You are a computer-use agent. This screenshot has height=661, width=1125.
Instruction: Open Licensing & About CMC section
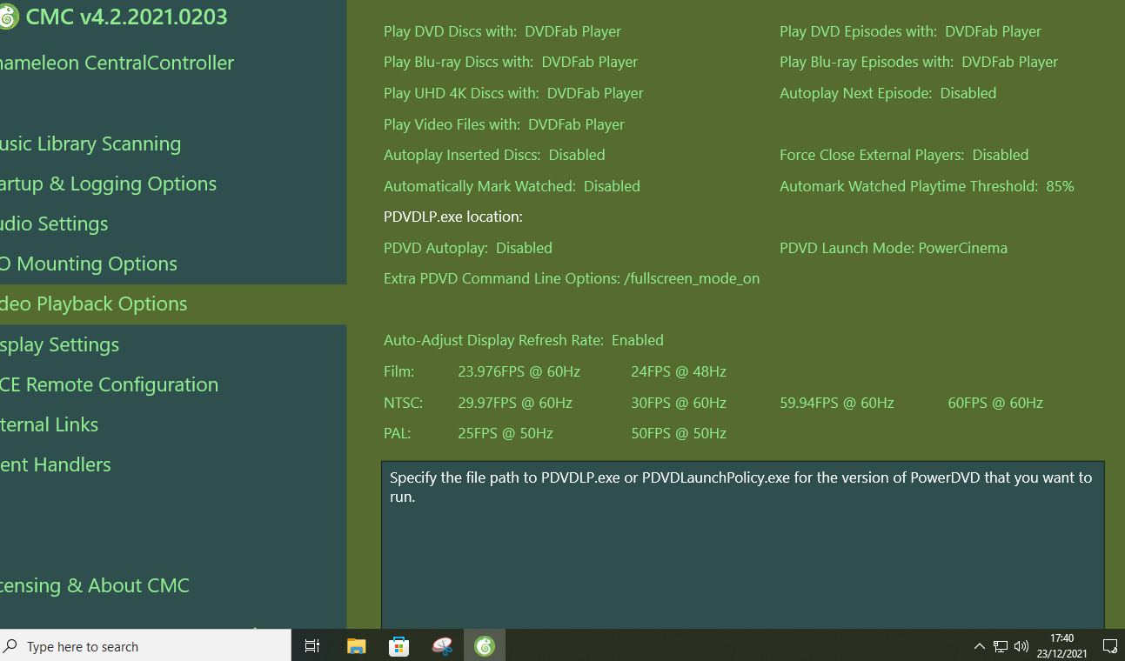pyautogui.click(x=95, y=585)
